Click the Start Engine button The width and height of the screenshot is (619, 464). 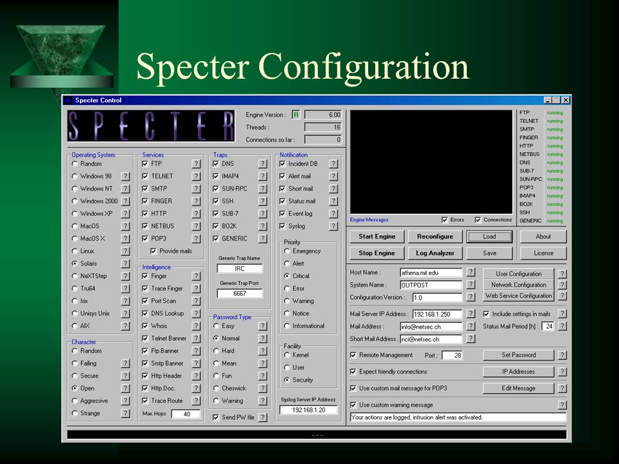point(377,237)
